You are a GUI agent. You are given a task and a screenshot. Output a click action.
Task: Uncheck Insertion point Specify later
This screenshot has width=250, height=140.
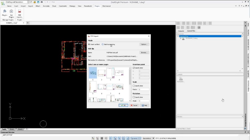pyautogui.click(x=134, y=68)
